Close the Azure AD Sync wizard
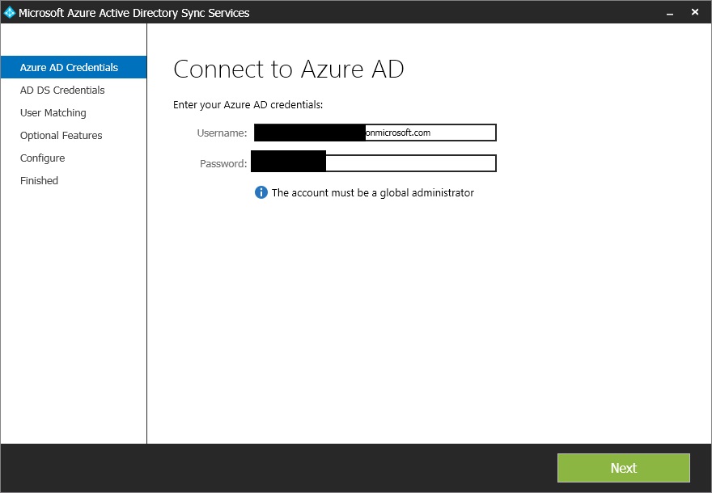This screenshot has height=493, width=712. [x=695, y=12]
